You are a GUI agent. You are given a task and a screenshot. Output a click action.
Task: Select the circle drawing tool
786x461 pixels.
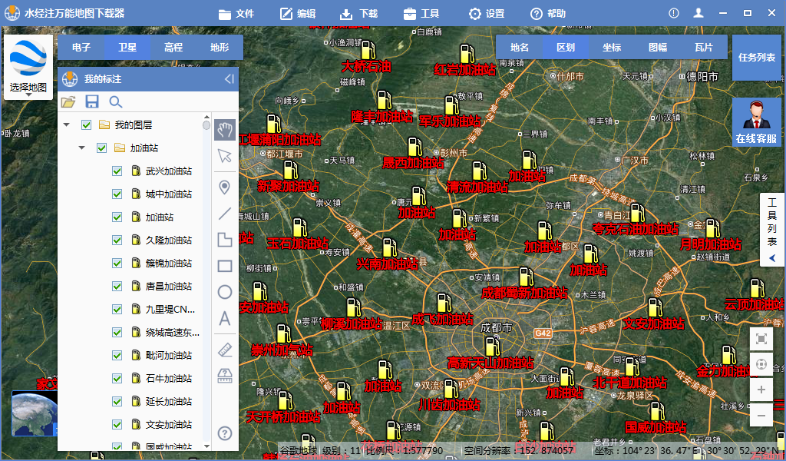(225, 292)
